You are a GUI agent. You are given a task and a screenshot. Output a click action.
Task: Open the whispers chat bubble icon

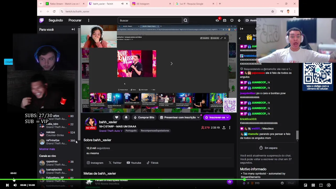click(232, 20)
